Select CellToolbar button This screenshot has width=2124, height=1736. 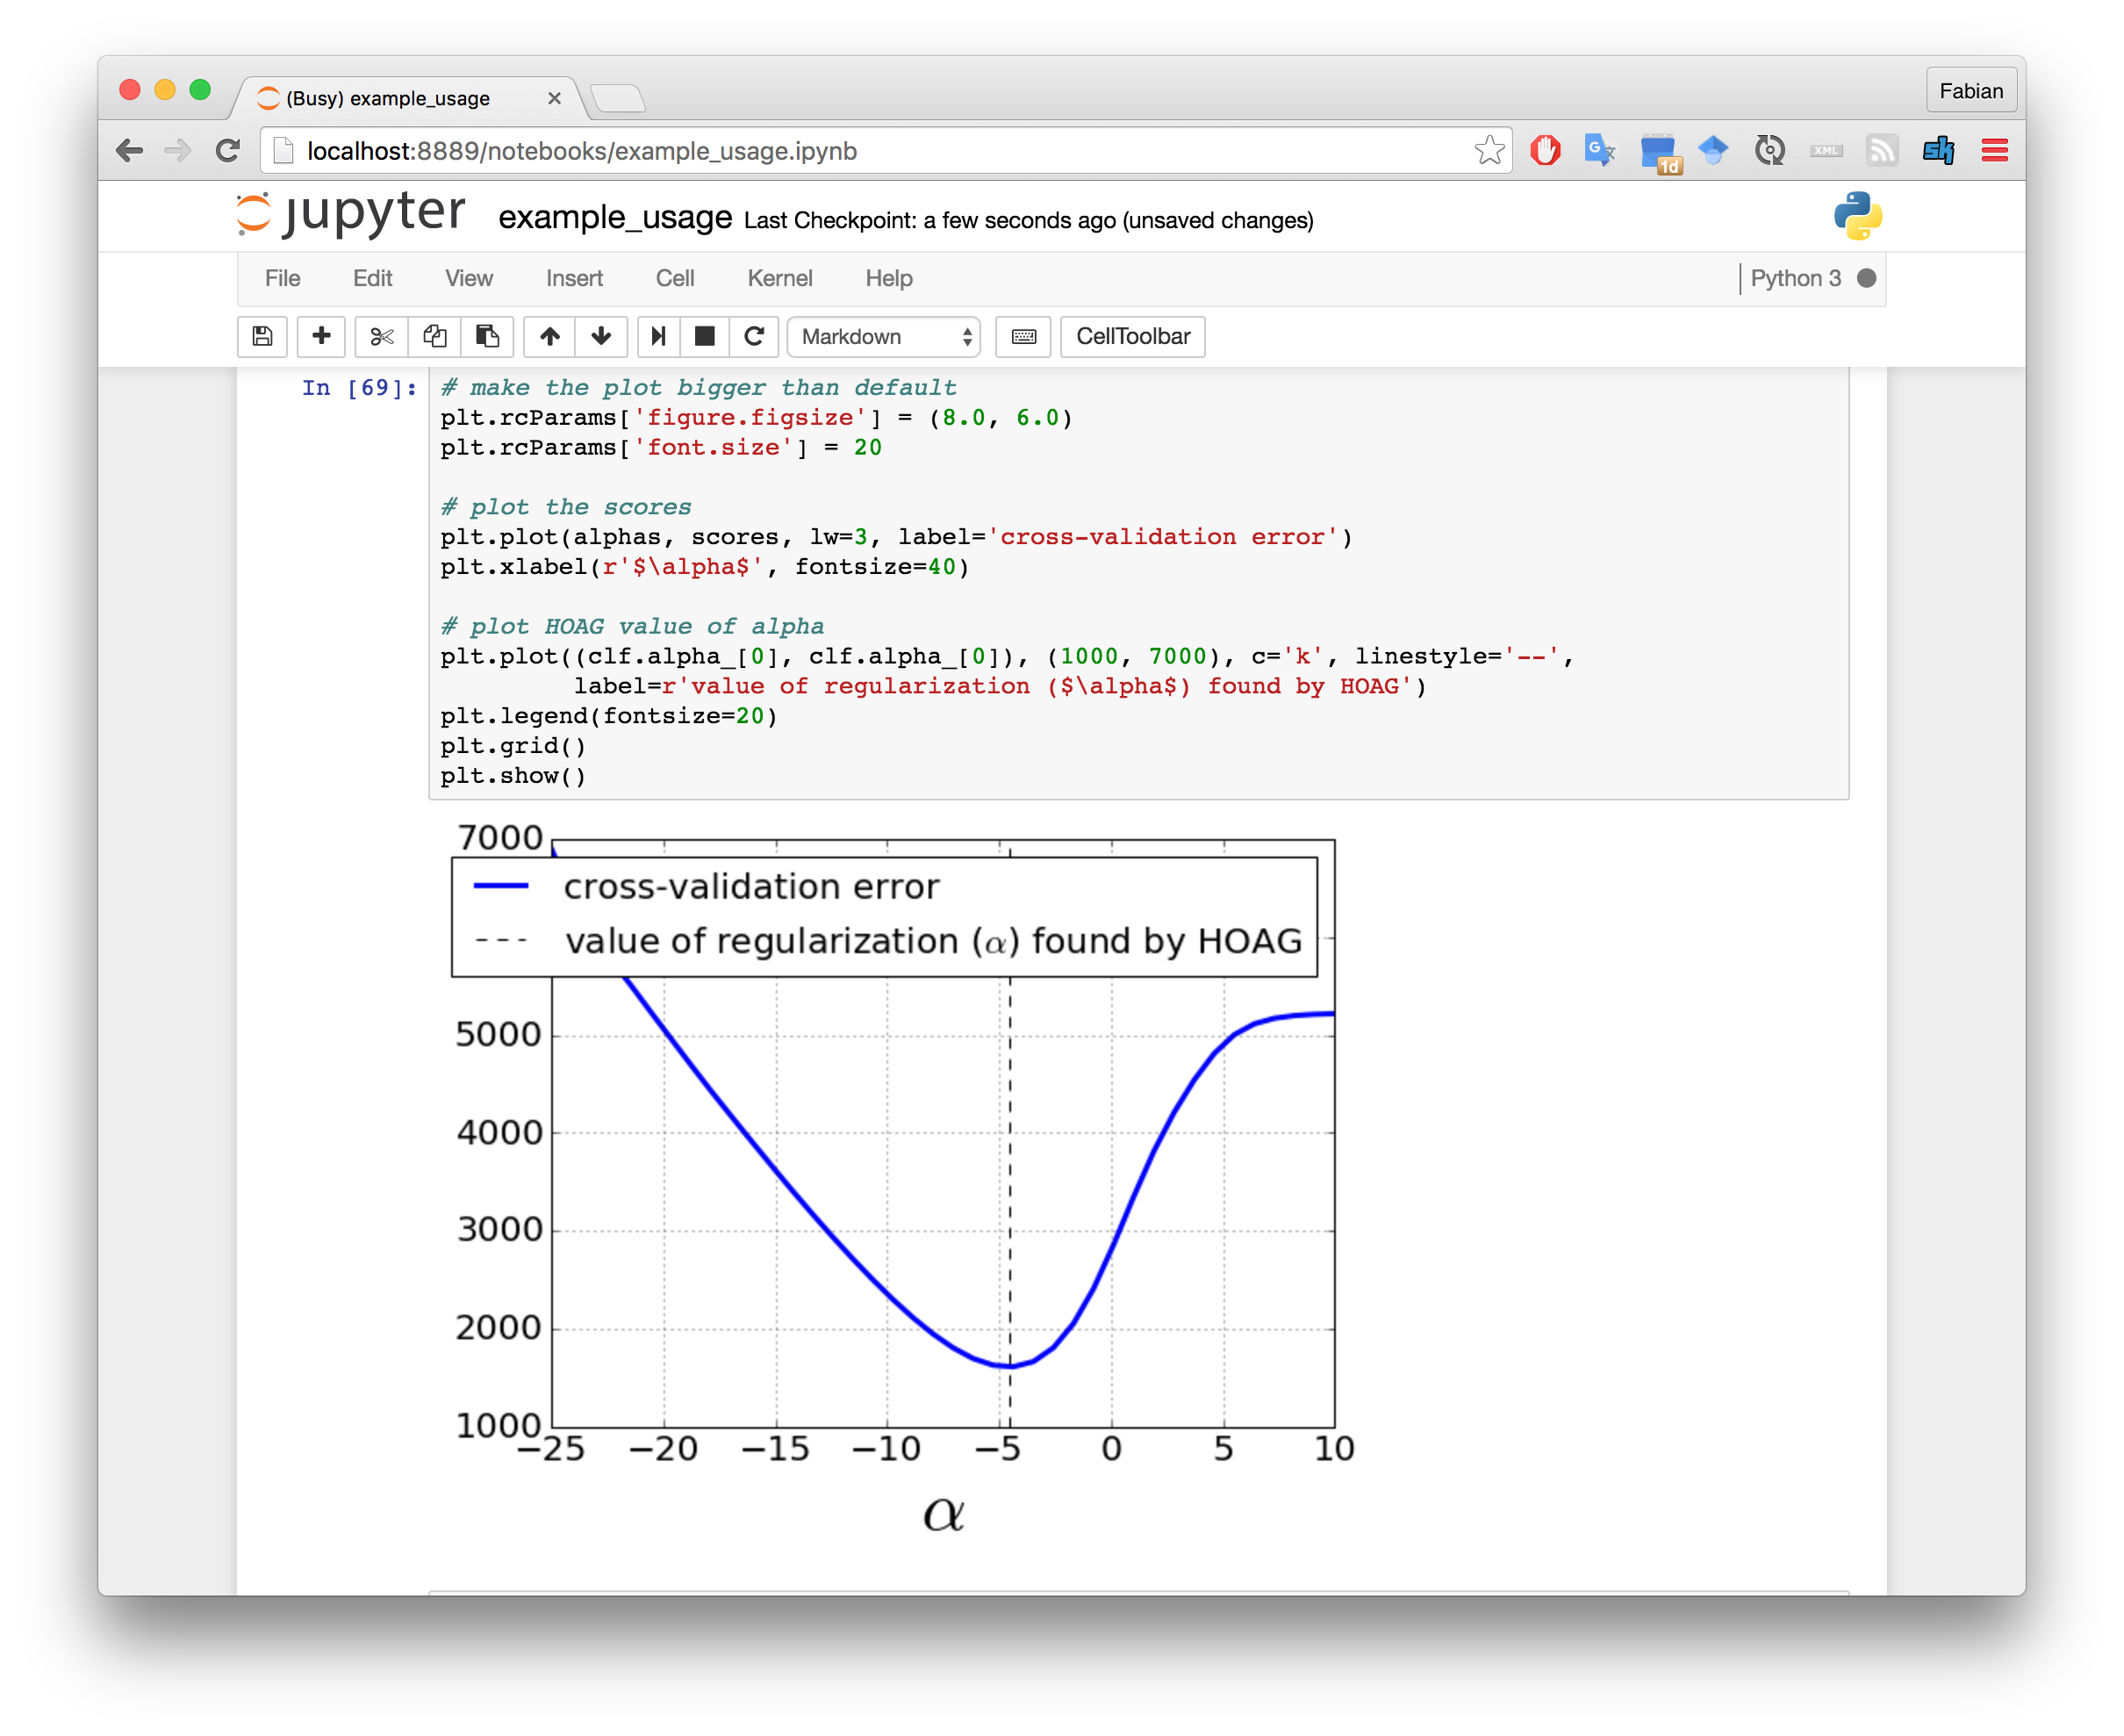pos(1137,335)
